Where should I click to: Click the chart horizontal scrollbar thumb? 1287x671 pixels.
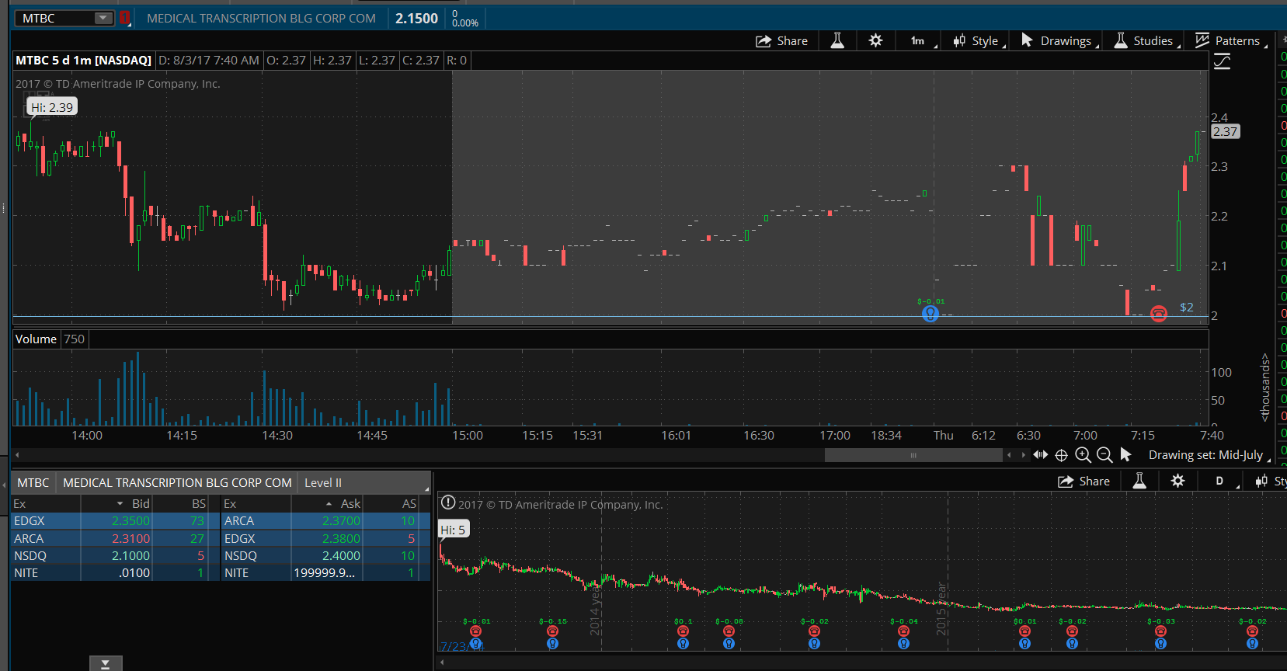point(913,455)
